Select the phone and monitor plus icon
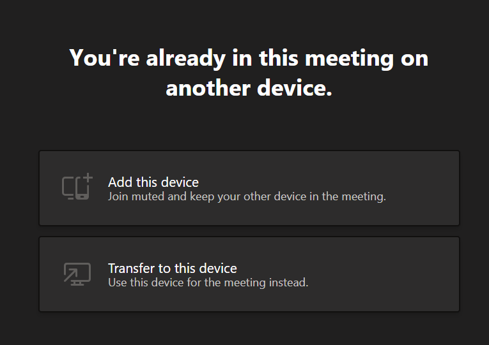This screenshot has height=345, width=489. [77, 187]
